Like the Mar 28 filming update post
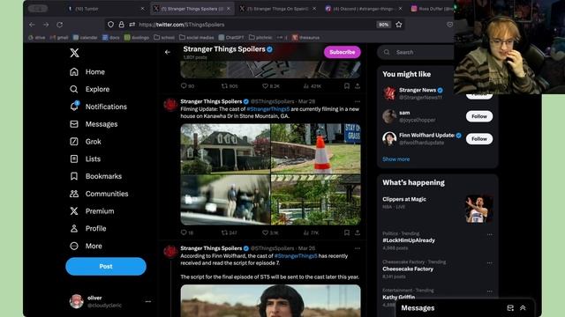This screenshot has height=317, width=565. pos(270,232)
